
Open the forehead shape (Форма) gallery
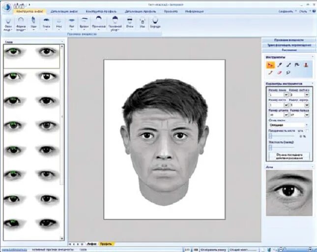21,24
